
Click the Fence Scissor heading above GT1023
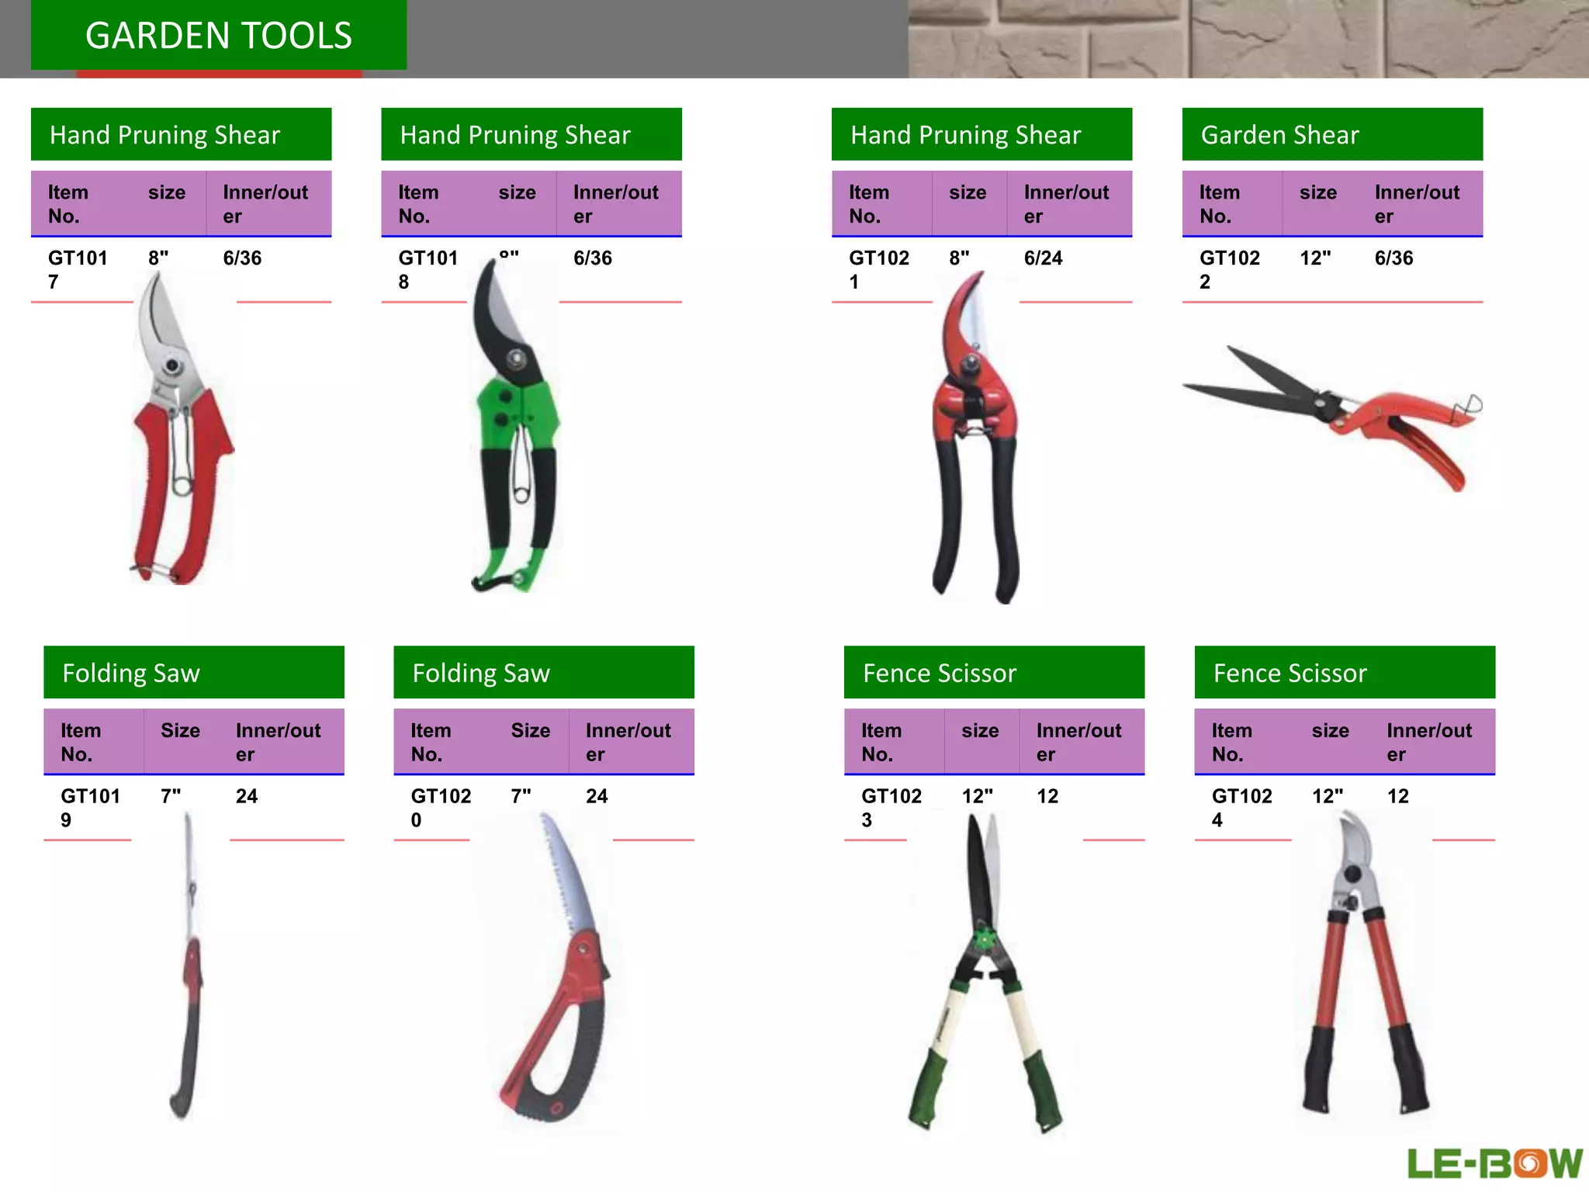point(994,672)
